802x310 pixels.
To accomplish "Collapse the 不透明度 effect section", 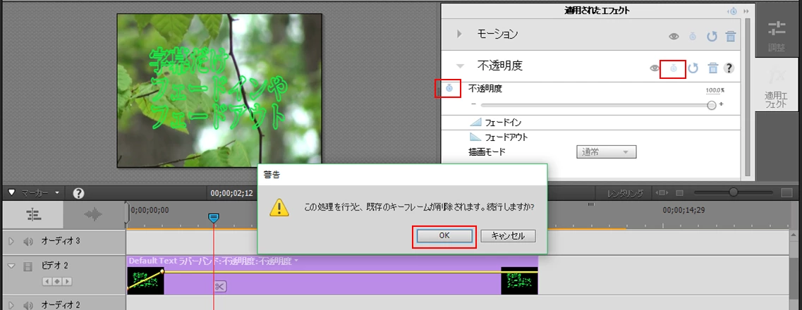I will tap(460, 66).
